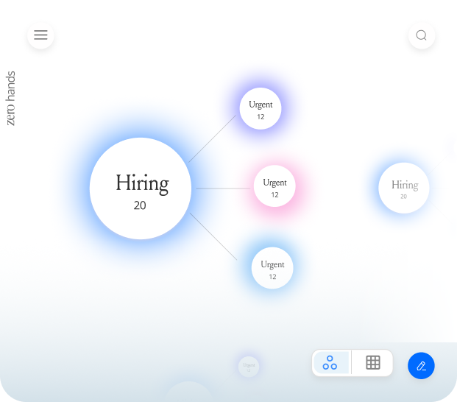Click the small faded Urgent bubble
Viewport: 457px width, 402px height.
[x=249, y=367]
